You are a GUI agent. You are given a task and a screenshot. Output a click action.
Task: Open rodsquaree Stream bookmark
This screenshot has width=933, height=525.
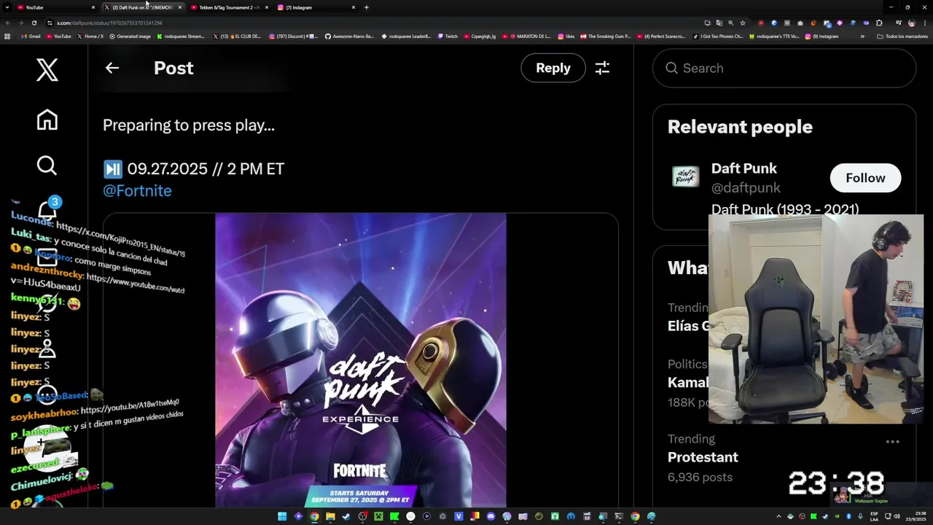tap(181, 36)
